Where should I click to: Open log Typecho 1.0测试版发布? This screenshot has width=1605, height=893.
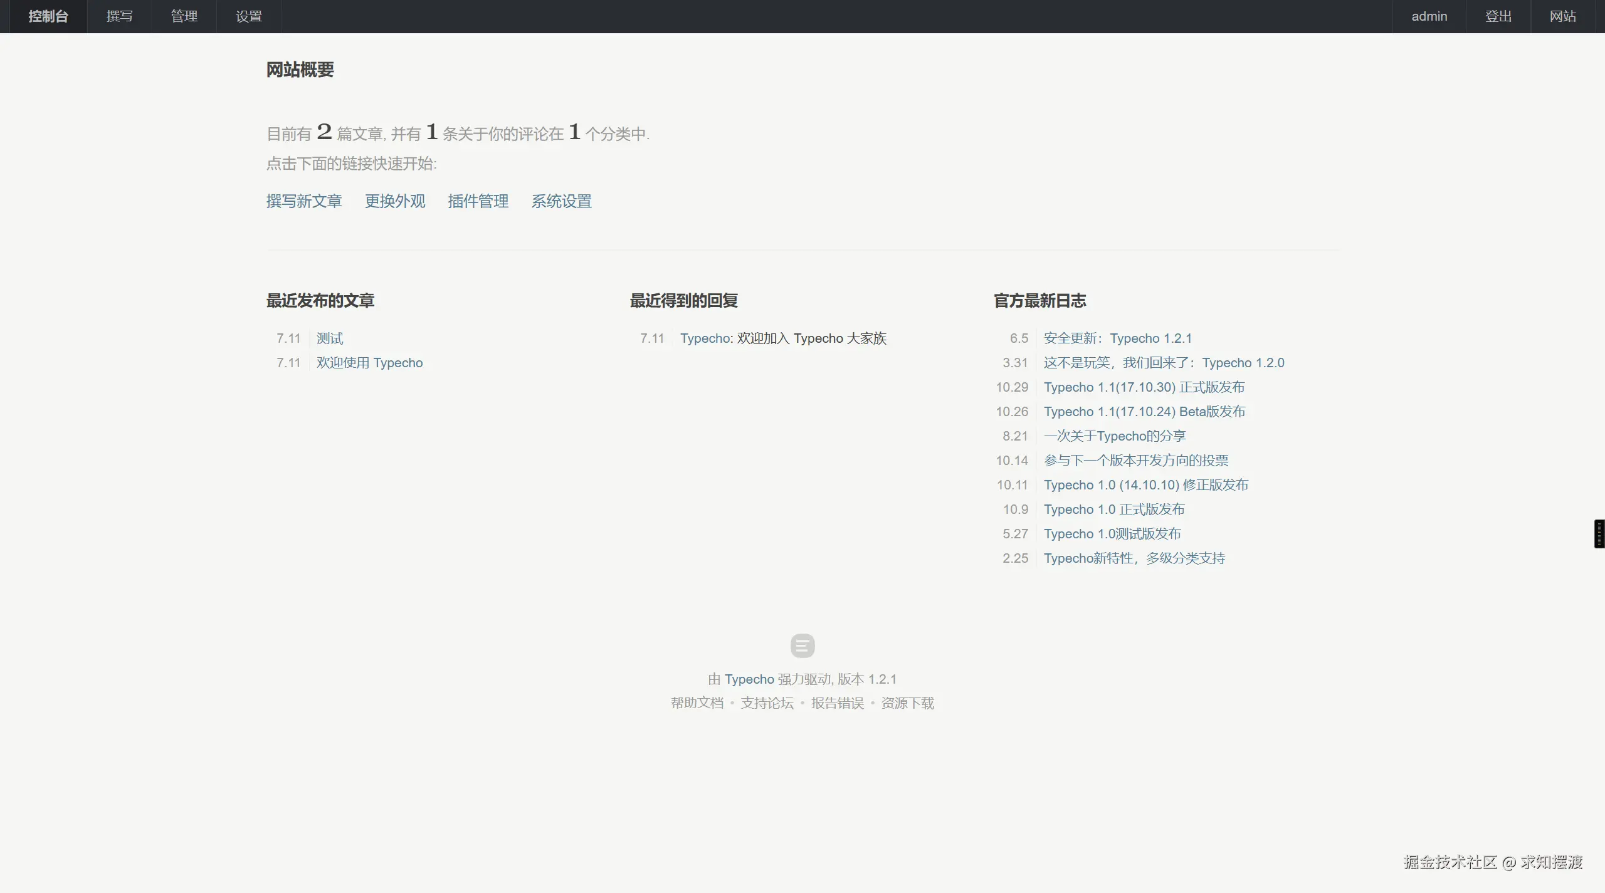[x=1112, y=534]
